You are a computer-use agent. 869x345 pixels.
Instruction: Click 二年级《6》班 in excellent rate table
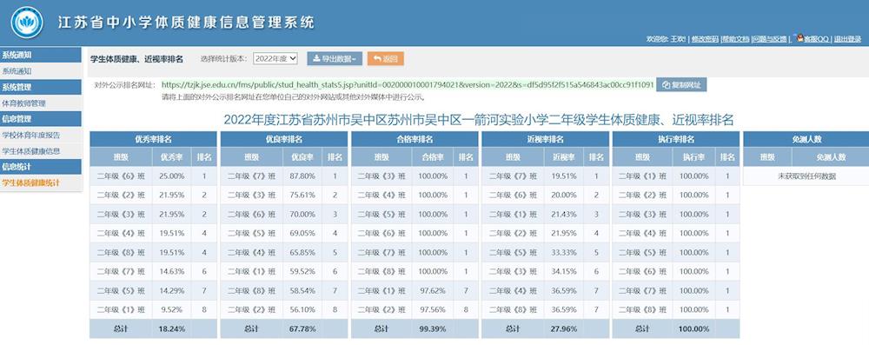121,176
